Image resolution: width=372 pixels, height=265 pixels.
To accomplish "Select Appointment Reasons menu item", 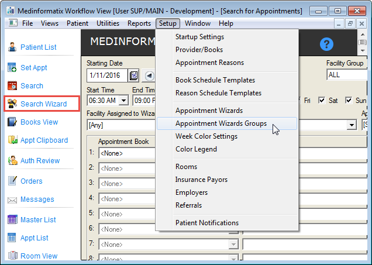I will click(x=227, y=63).
